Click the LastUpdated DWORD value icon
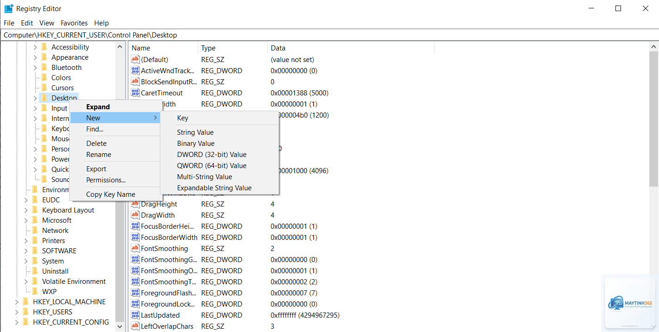This screenshot has height=332, width=659. pyautogui.click(x=135, y=315)
